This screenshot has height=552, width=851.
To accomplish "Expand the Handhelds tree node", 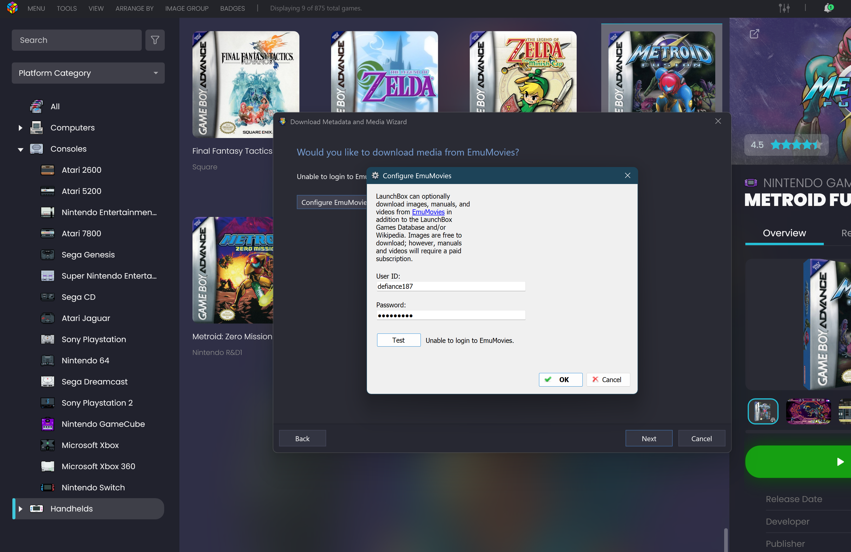I will [20, 509].
